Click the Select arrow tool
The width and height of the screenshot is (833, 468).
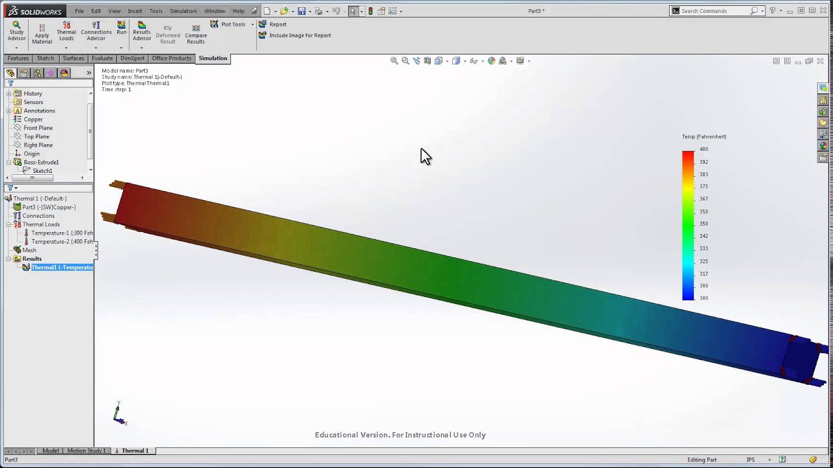coord(353,11)
